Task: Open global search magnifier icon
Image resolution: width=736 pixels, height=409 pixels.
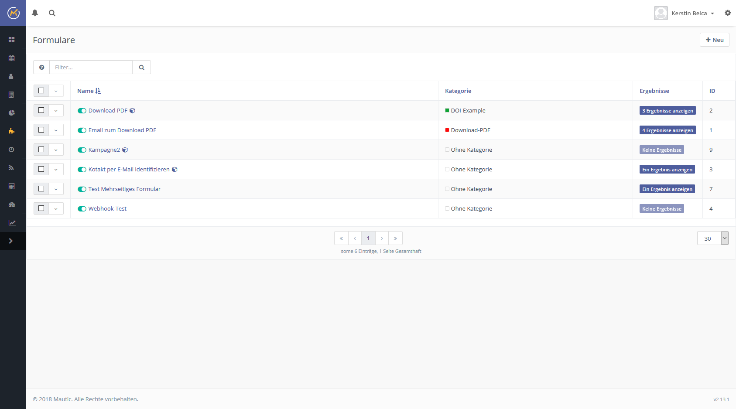Action: [52, 13]
